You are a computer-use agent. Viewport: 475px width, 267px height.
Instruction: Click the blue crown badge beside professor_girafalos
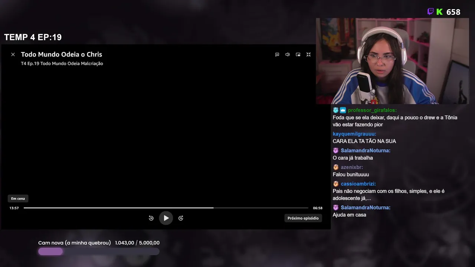tap(343, 110)
